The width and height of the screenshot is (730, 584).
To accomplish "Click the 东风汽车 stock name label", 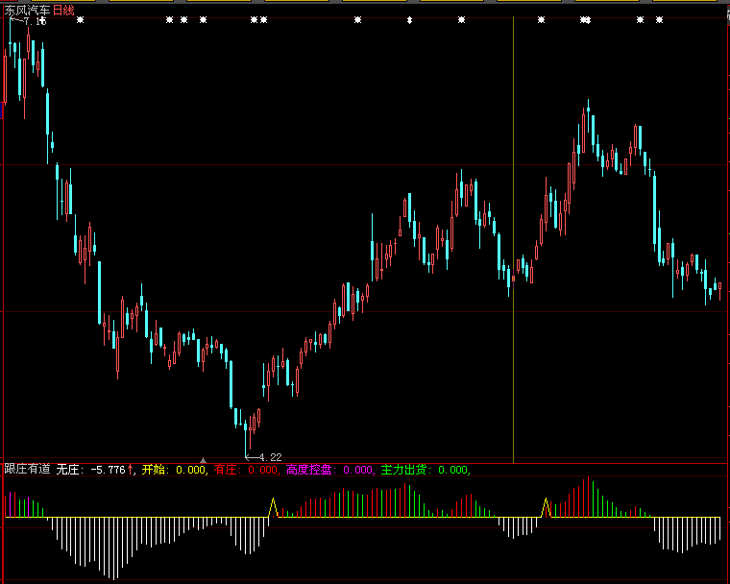I will tap(28, 11).
